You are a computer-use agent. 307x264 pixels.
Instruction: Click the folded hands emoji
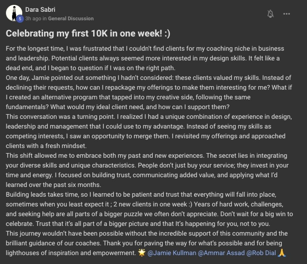(283, 253)
